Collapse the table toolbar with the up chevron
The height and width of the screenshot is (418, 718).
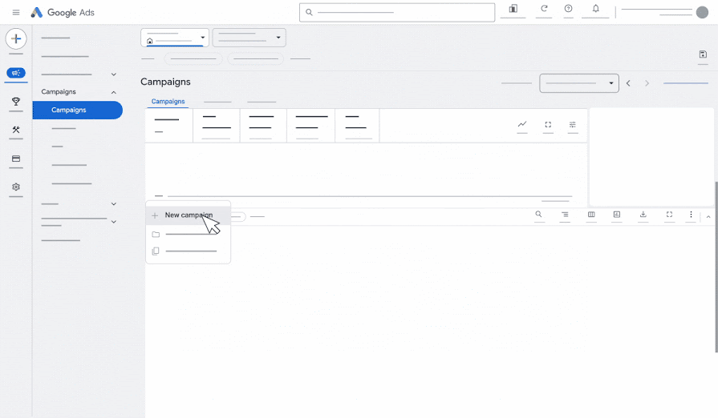[708, 217]
